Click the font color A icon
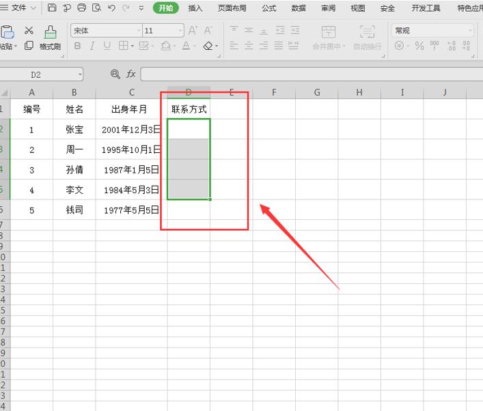 [x=186, y=46]
